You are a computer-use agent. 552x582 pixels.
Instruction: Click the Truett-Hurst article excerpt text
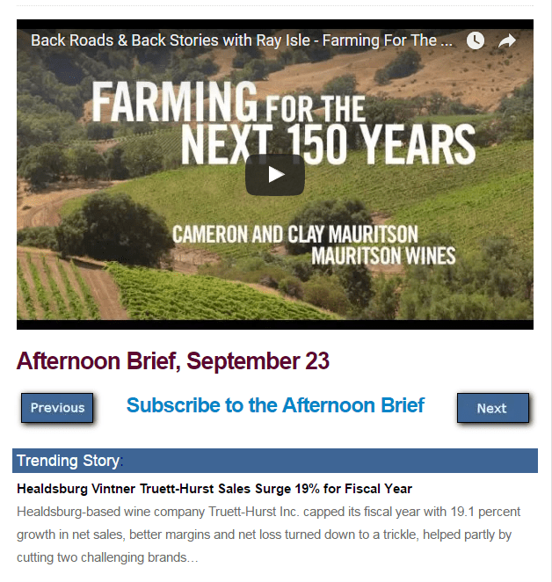point(269,534)
